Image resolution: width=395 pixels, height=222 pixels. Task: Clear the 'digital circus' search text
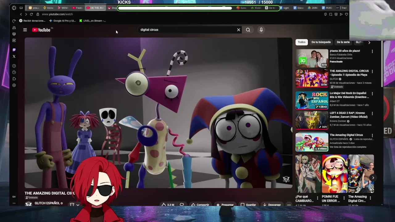click(x=239, y=30)
